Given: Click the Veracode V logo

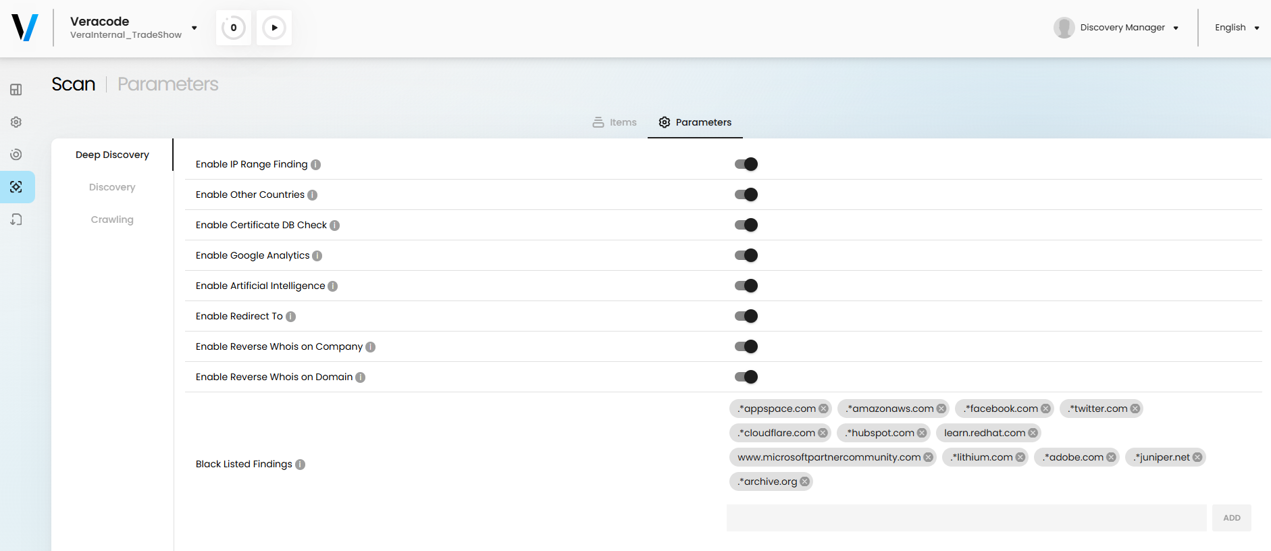Looking at the screenshot, I should (x=25, y=28).
